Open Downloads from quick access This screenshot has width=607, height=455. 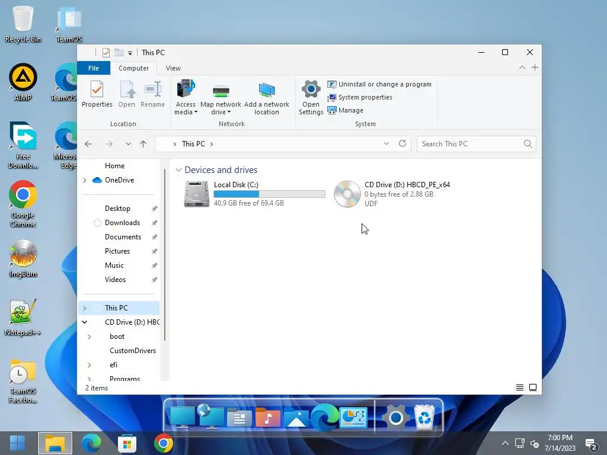(x=122, y=223)
